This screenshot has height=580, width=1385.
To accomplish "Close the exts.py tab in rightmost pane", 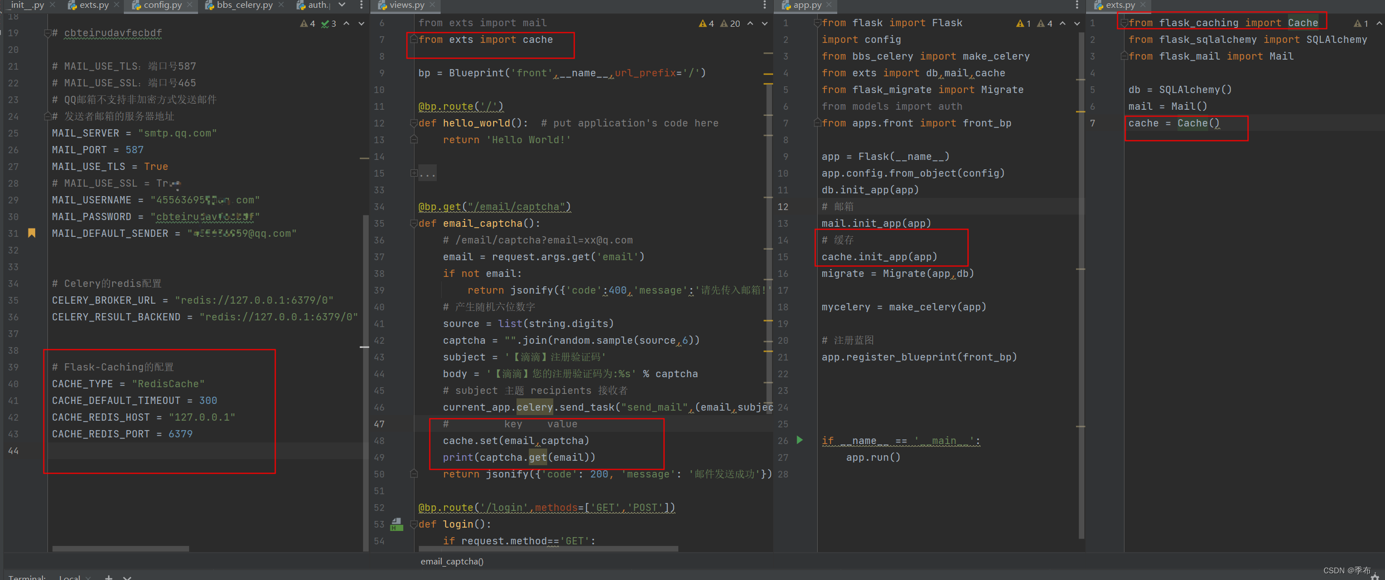I will click(1143, 5).
